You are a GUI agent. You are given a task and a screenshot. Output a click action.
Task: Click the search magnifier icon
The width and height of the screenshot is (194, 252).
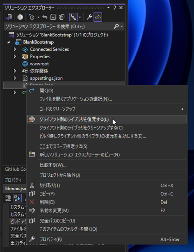point(116,26)
